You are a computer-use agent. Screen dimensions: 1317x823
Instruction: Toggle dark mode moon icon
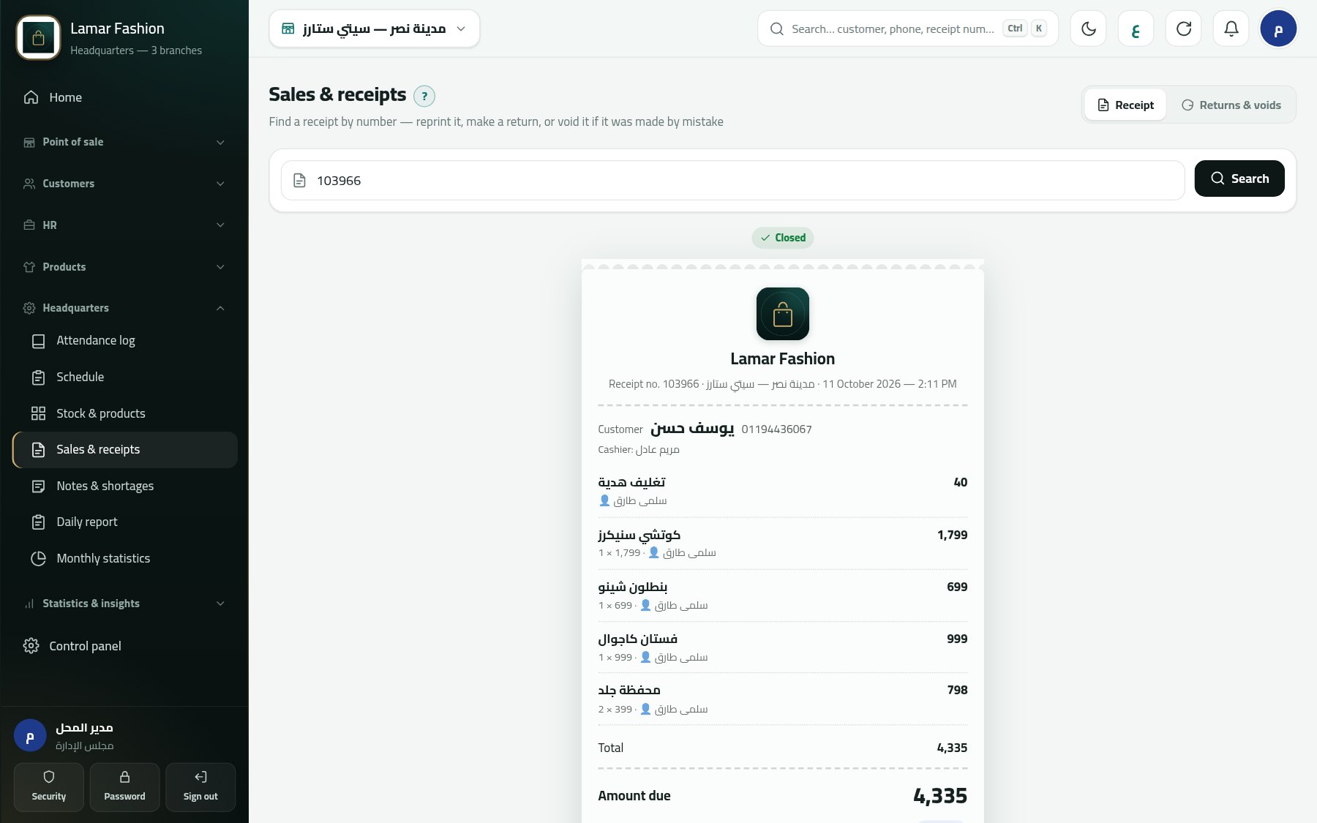(x=1088, y=29)
